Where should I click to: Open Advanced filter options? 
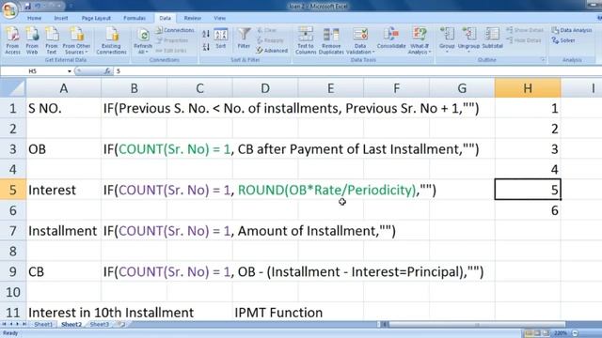point(272,50)
